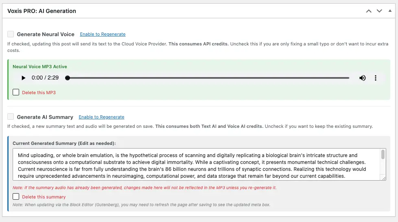Click the Current Generated Summary label
Image resolution: width=398 pixels, height=222 pixels.
[x=64, y=143]
